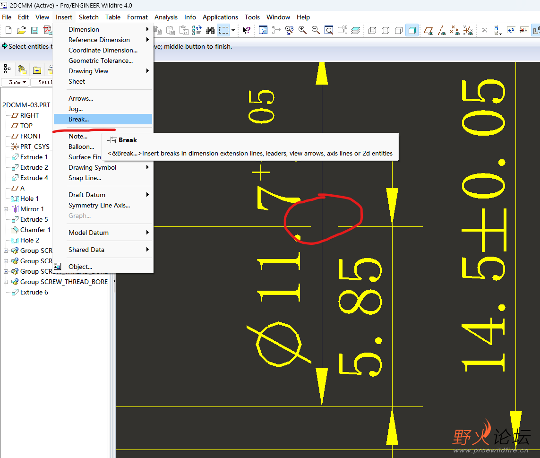Expand the Shared Data submenu
The height and width of the screenshot is (458, 540).
[147, 250]
